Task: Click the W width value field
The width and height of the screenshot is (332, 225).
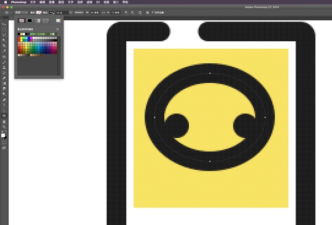Action: coord(95,13)
